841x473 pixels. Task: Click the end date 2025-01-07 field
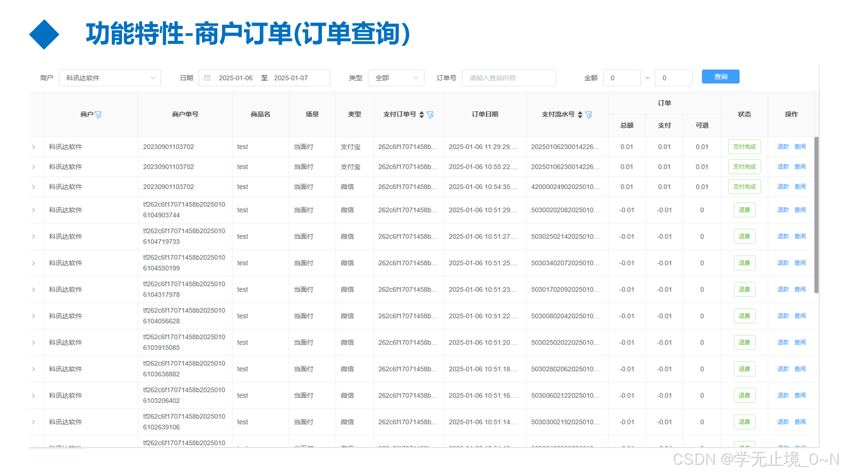coord(291,78)
